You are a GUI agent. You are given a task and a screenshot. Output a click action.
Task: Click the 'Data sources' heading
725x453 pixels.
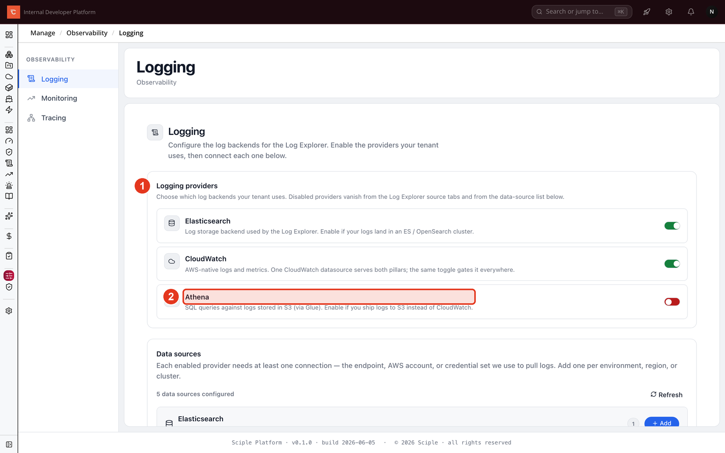click(179, 354)
